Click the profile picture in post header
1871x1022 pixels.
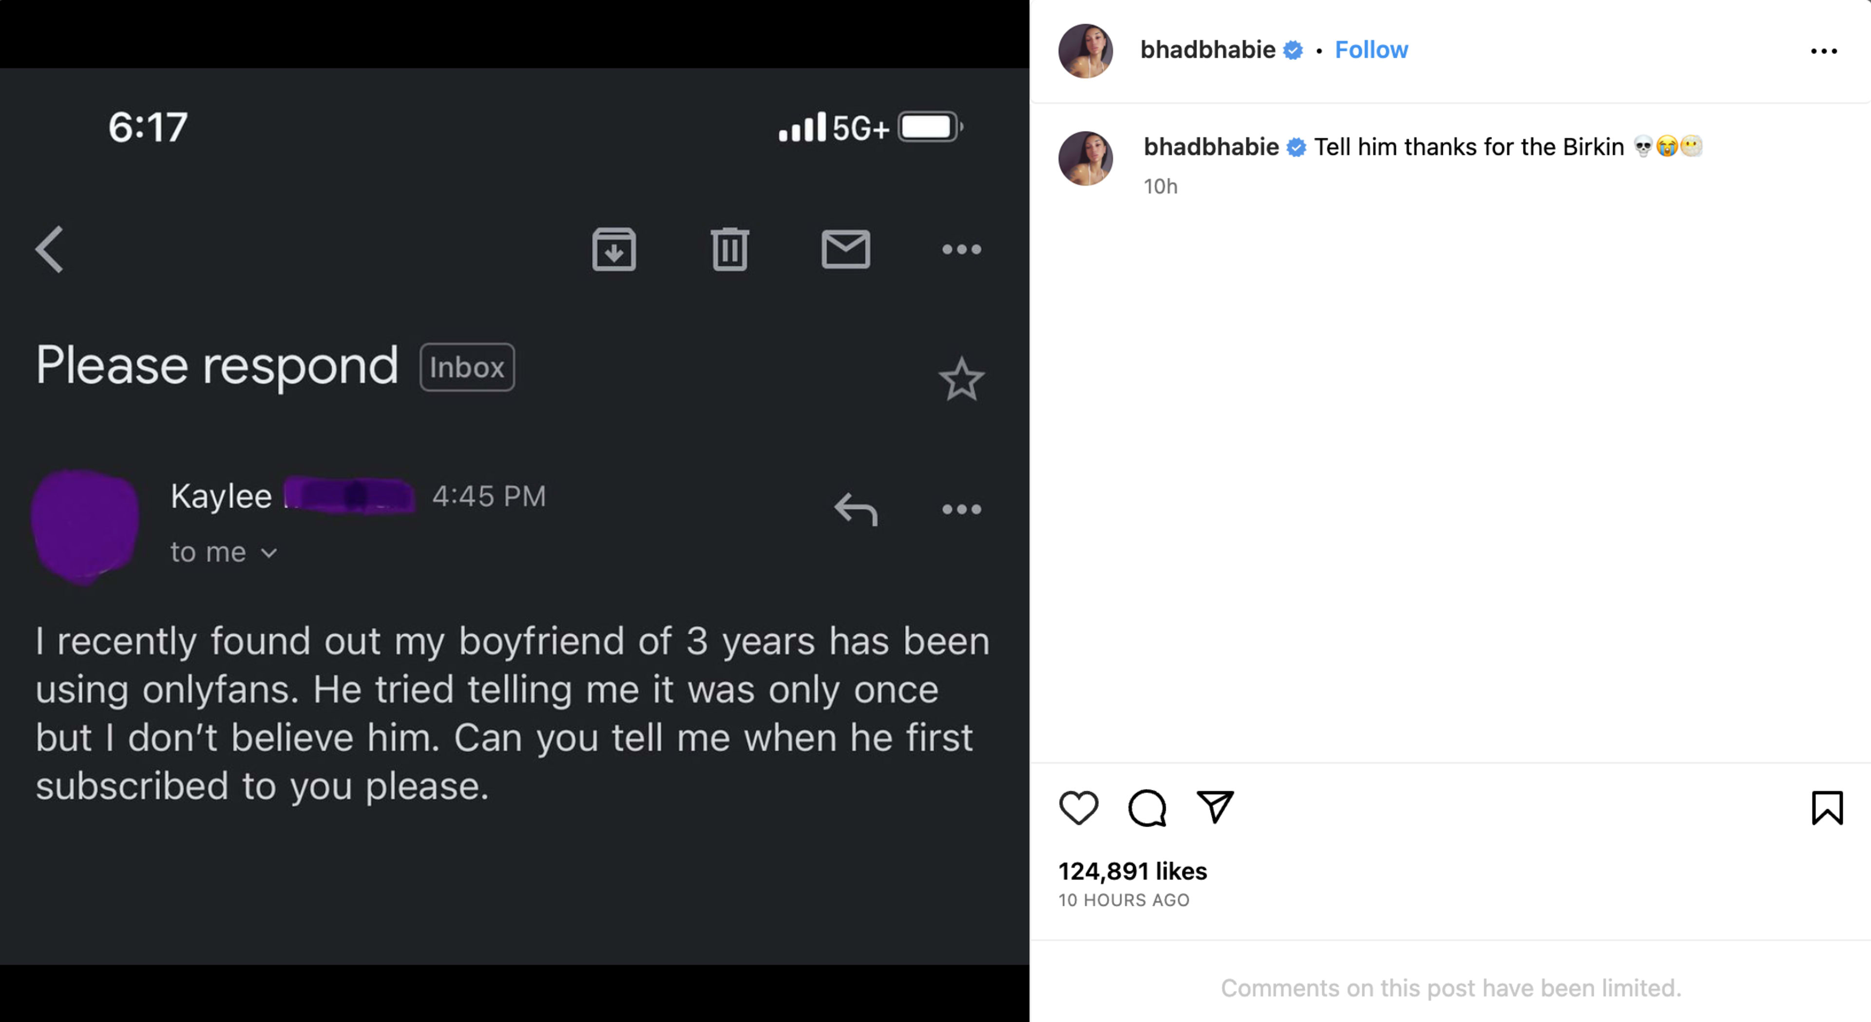pos(1085,51)
